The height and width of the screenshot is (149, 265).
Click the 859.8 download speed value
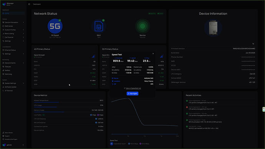(116, 61)
